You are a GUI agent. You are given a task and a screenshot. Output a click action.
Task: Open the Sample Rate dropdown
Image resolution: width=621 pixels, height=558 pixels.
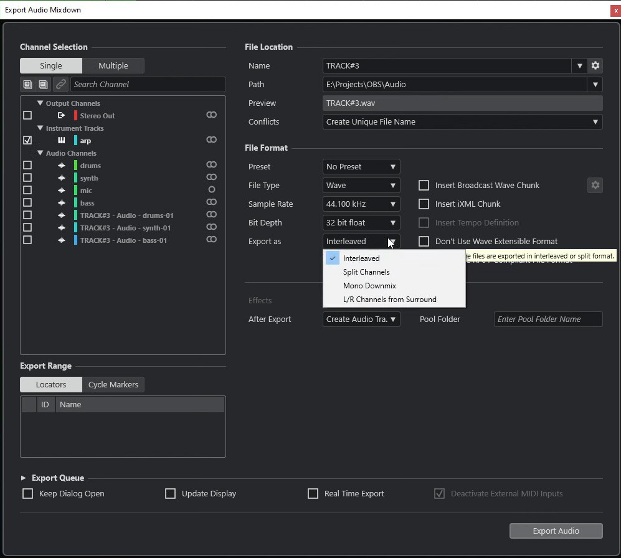(x=361, y=204)
